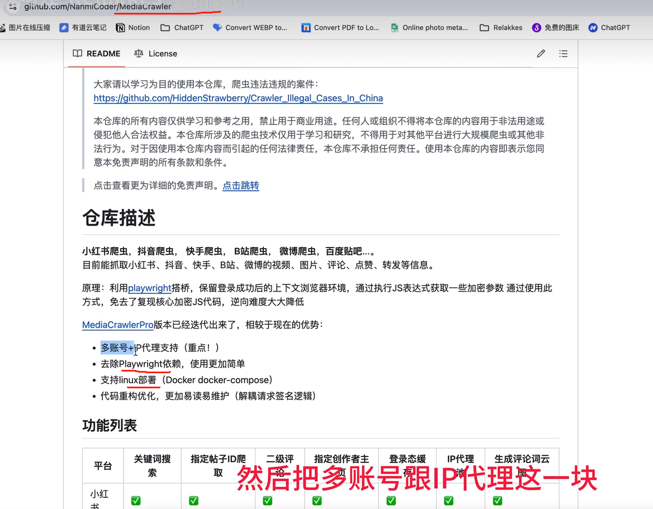Viewport: 653px width, 509px height.
Task: Expand the Relakkes bookmarks folder
Action: tap(500, 27)
